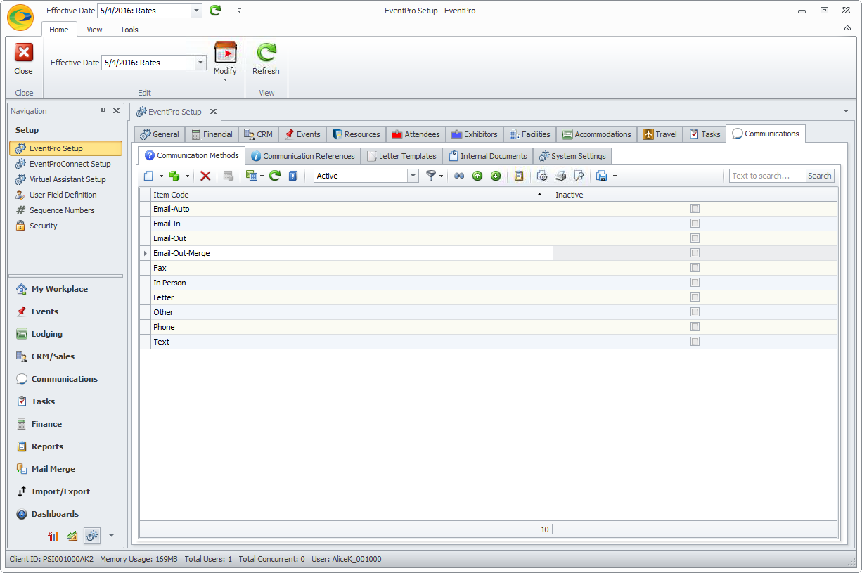This screenshot has height=573, width=862.
Task: Click the filter funnel icon
Action: coord(431,176)
